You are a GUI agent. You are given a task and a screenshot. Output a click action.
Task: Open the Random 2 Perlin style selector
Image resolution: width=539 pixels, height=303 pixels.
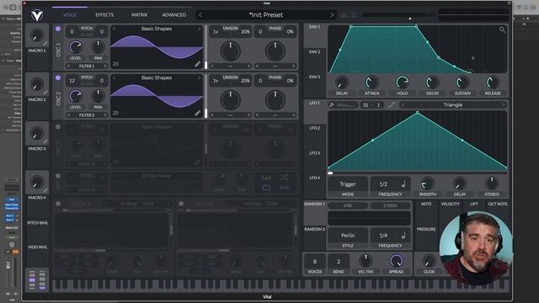click(x=348, y=236)
